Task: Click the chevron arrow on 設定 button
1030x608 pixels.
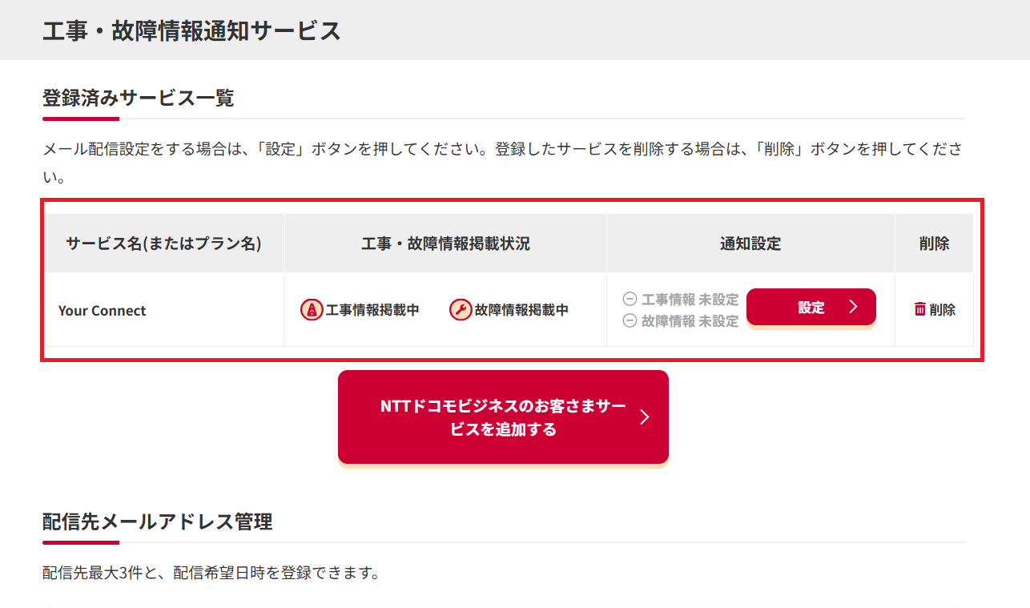Action: pos(853,307)
